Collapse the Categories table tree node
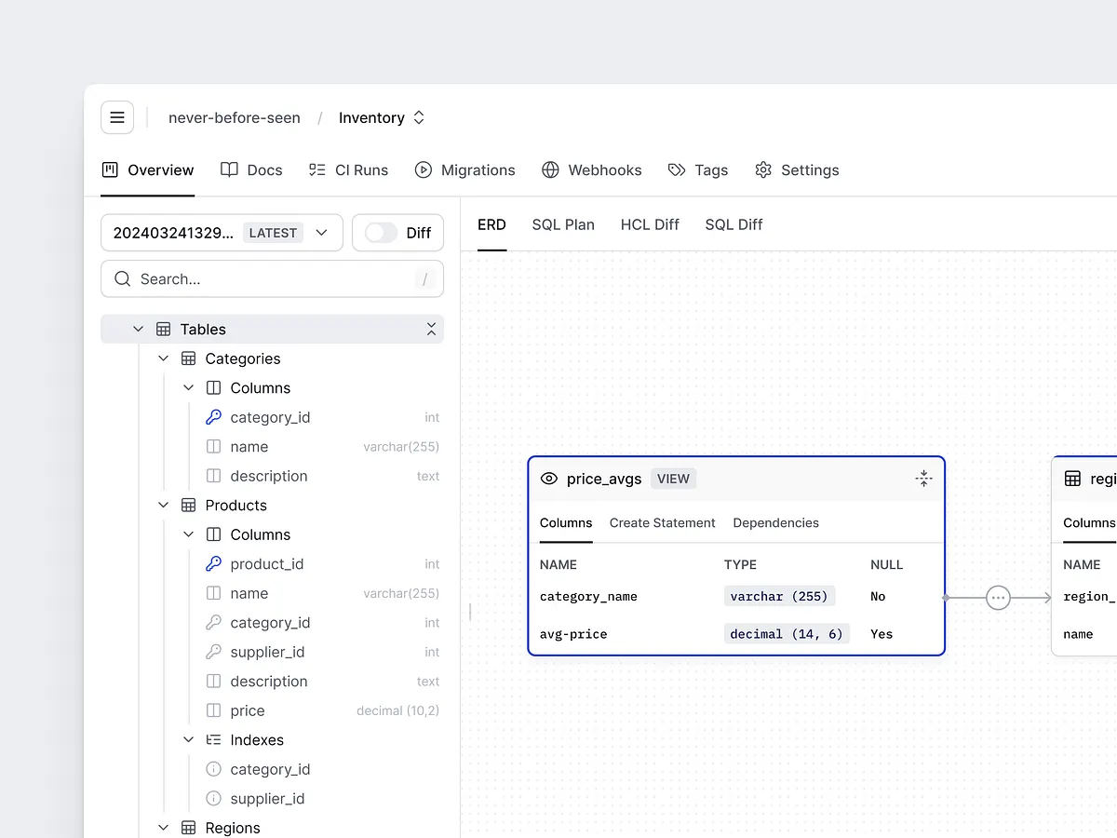The width and height of the screenshot is (1117, 838). [164, 358]
